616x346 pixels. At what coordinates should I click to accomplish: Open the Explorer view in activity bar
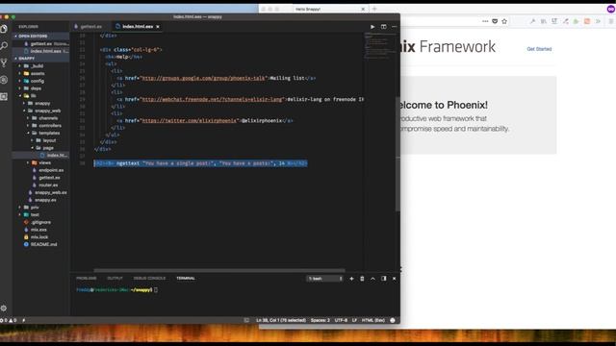[4, 29]
